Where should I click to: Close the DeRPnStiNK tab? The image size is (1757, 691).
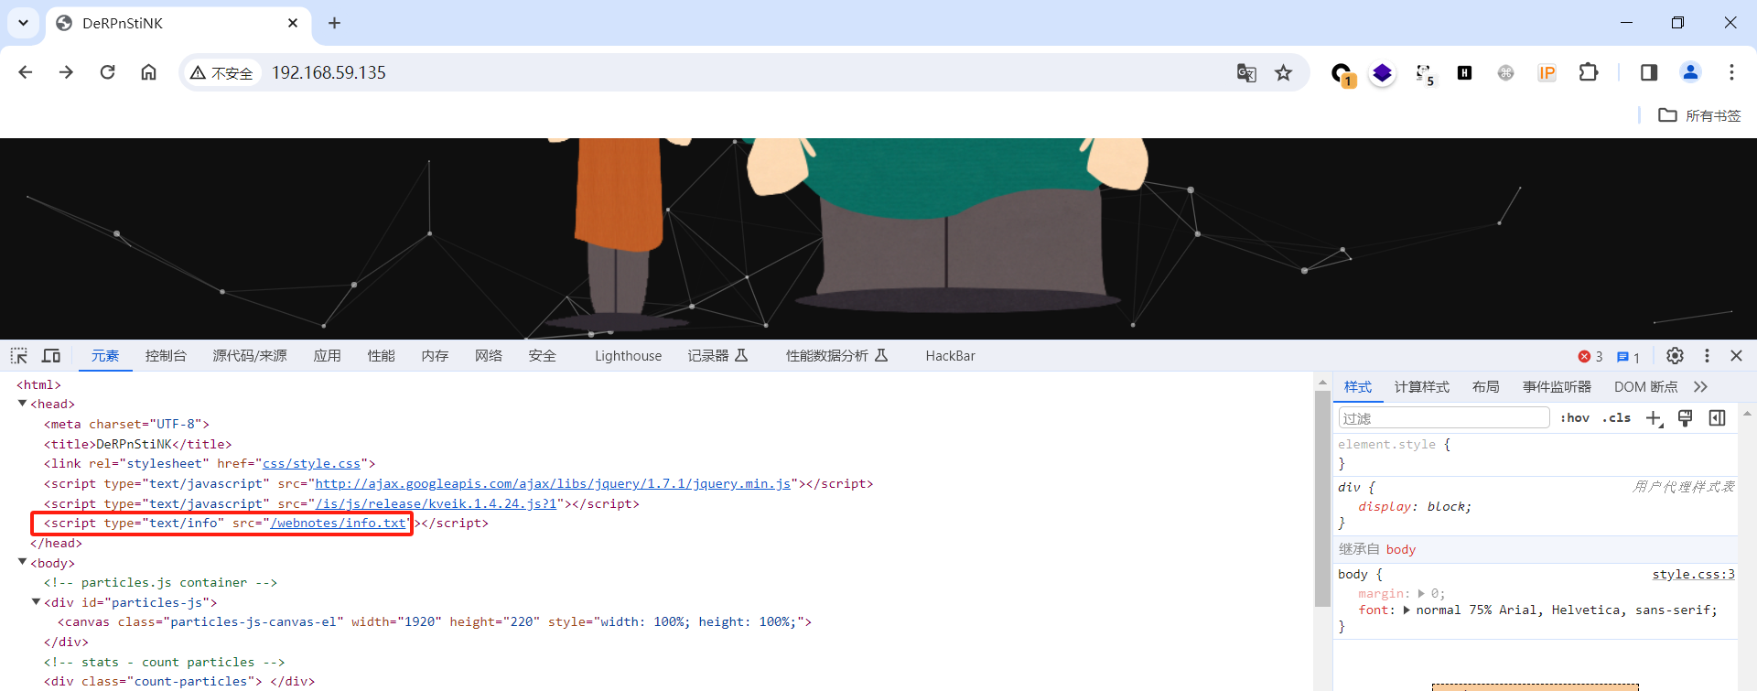tap(293, 23)
